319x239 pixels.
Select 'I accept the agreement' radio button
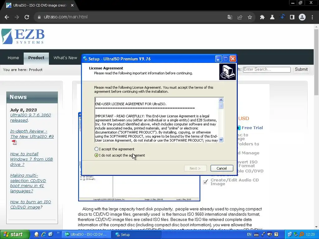97,149
